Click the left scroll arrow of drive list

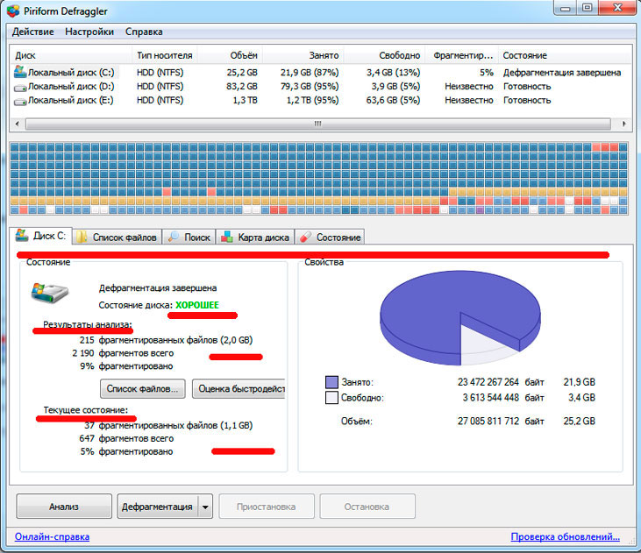(x=17, y=124)
